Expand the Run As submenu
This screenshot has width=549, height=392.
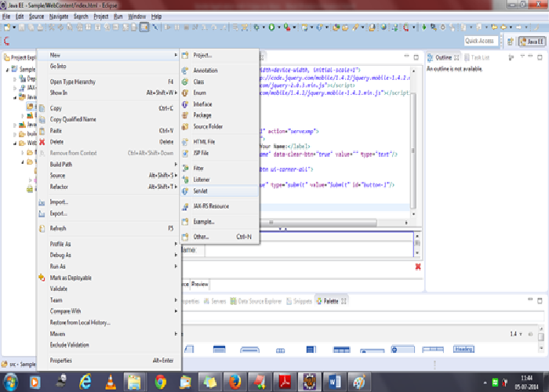coord(109,267)
